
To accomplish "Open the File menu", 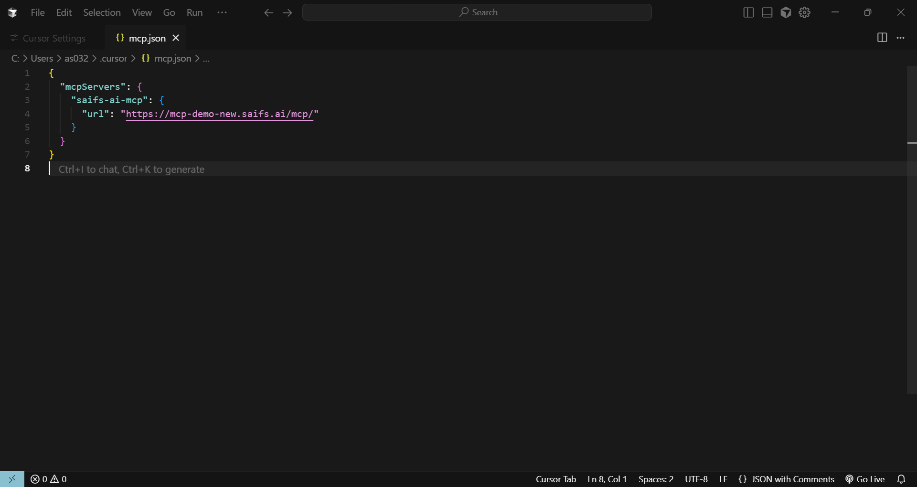I will click(38, 12).
